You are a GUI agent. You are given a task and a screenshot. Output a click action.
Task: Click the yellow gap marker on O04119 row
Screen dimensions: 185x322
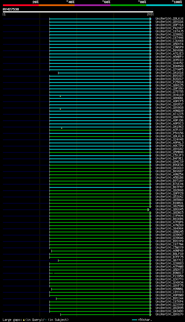pos(60,96)
